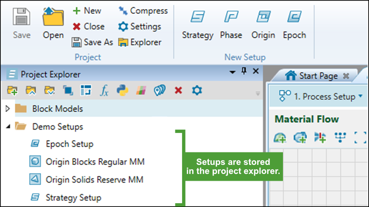Select Origin Blocks Regular MM setup
369x207 pixels.
click(x=95, y=162)
